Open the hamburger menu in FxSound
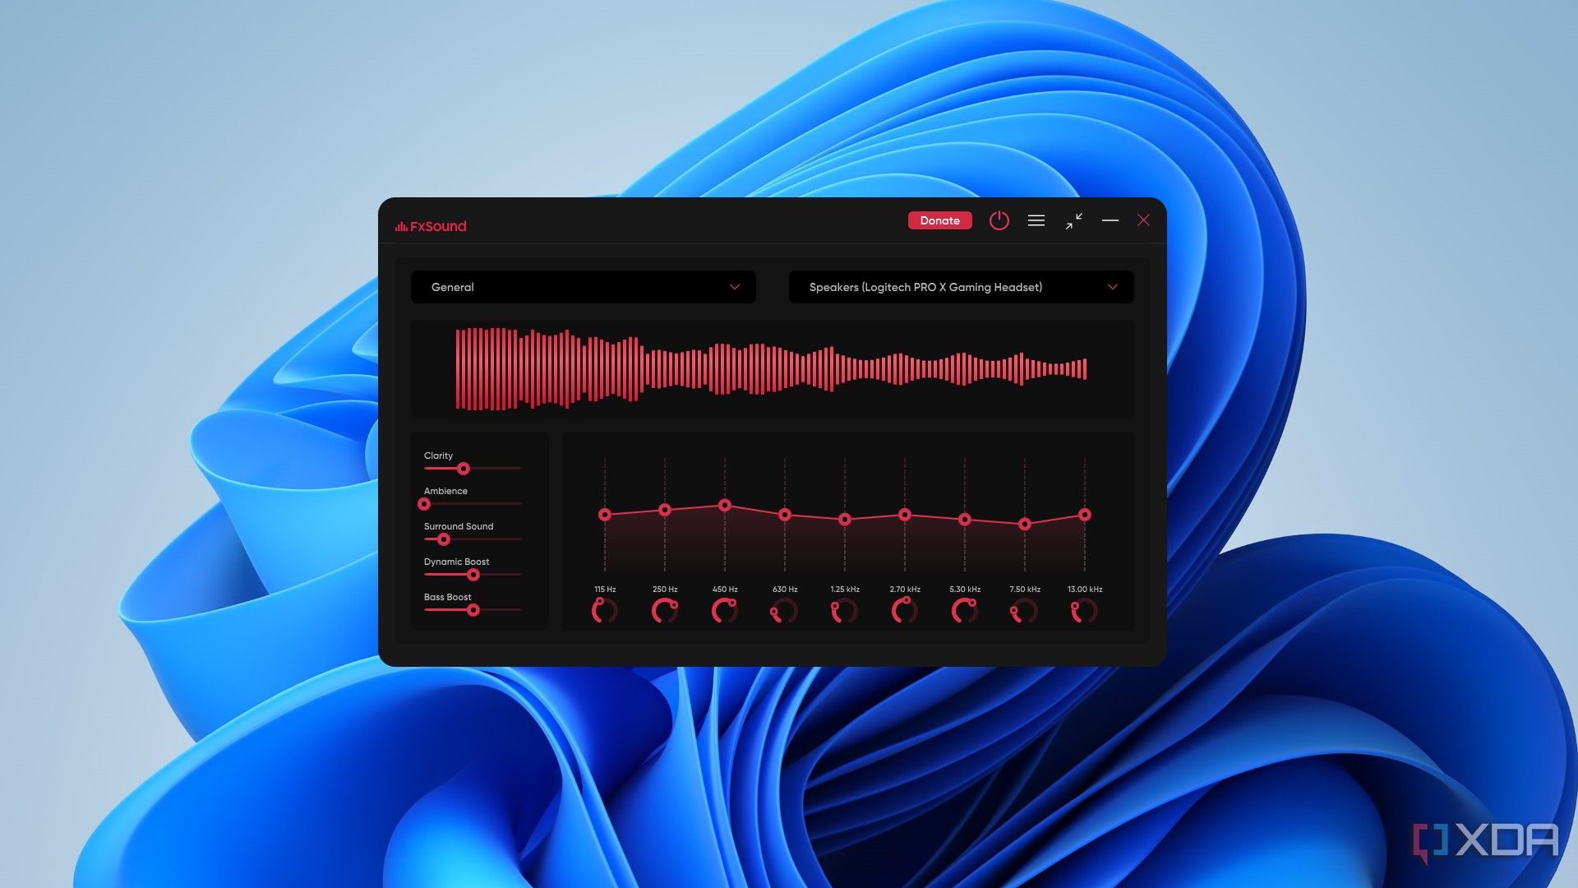 pyautogui.click(x=1035, y=221)
